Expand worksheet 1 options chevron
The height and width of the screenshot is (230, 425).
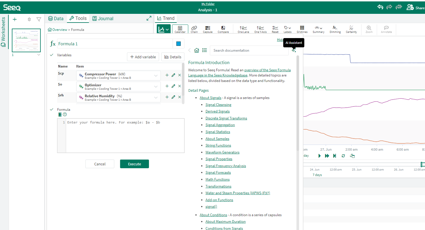(x=39, y=55)
